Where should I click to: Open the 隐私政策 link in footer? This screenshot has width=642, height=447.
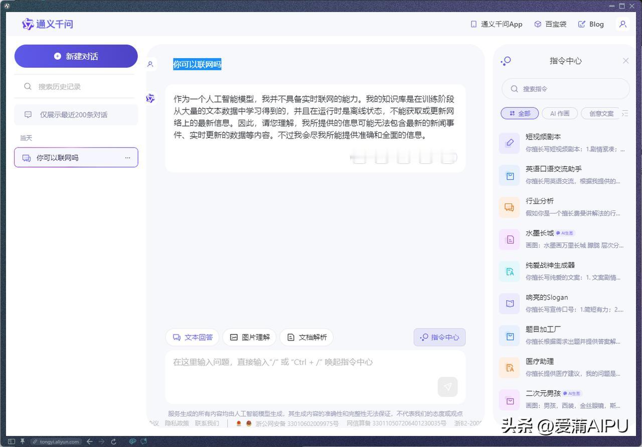tap(177, 423)
